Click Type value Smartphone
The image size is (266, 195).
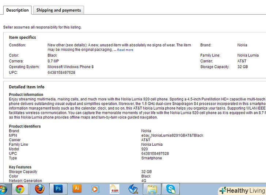pos(152,158)
